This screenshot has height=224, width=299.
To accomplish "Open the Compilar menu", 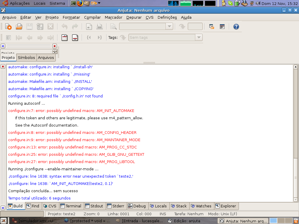I will (x=92, y=17).
